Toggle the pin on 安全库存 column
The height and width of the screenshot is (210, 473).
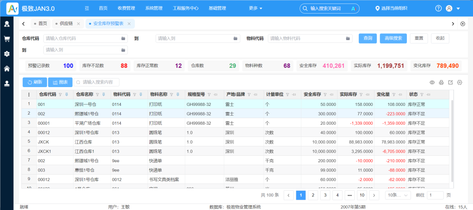(331, 94)
